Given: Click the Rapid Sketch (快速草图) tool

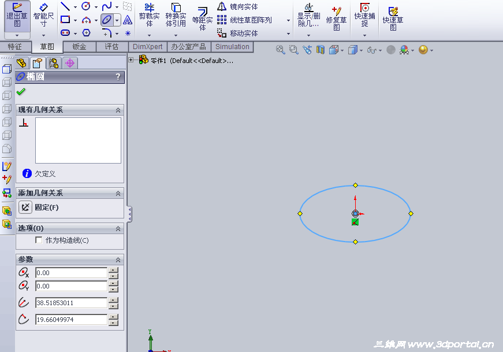Looking at the screenshot, I should (x=393, y=19).
